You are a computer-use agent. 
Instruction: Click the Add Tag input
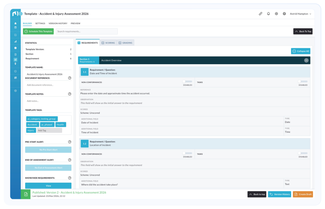[49, 130]
